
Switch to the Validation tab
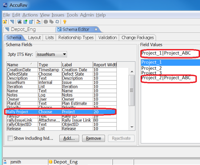tap(107, 38)
